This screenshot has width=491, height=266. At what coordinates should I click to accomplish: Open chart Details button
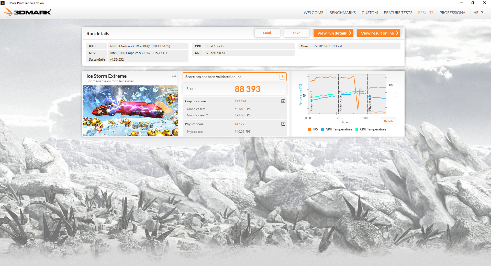click(x=388, y=121)
